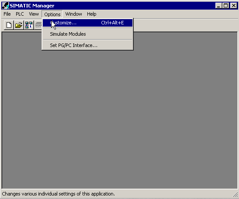Open the File menu
The image size is (239, 199).
point(7,14)
